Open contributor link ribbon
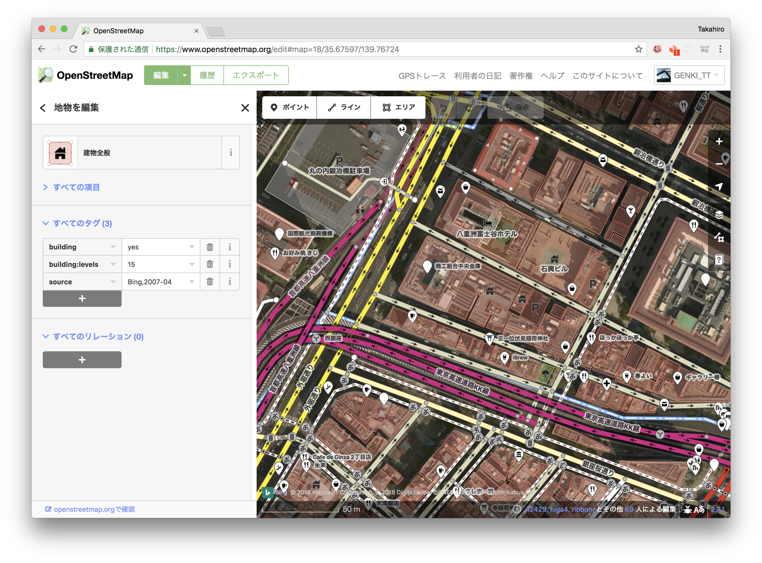 [582, 510]
